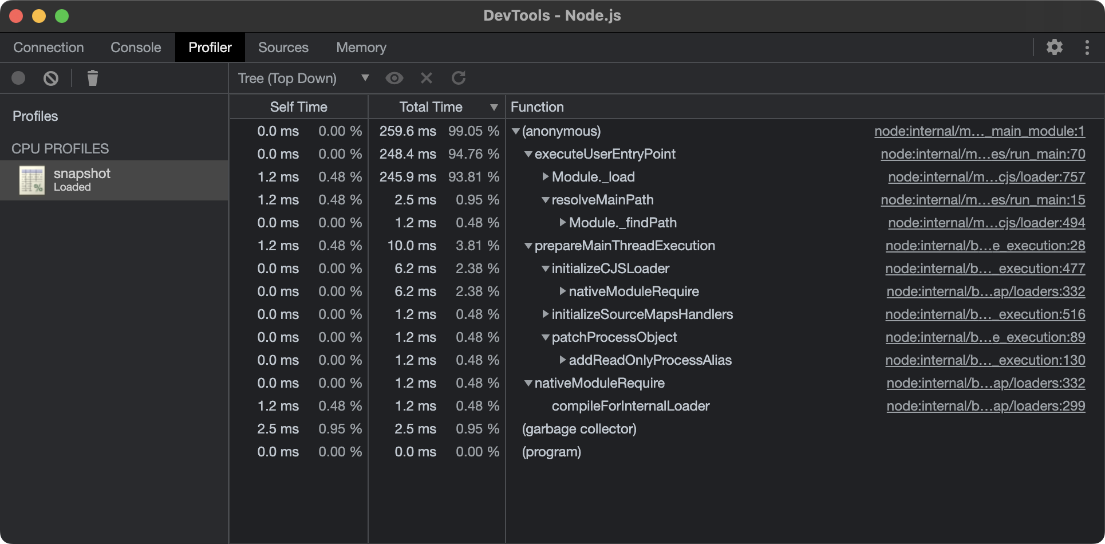
Task: Click the clear all profiles icon
Action: (x=51, y=78)
